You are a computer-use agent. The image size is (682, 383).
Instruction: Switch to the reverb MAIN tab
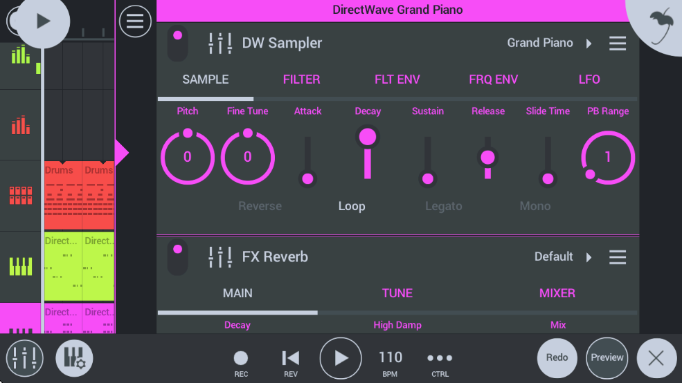pos(237,293)
